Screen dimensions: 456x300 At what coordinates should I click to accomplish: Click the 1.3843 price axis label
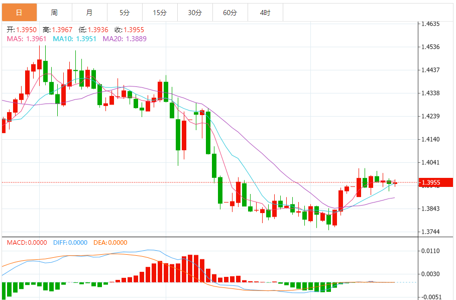click(x=430, y=209)
